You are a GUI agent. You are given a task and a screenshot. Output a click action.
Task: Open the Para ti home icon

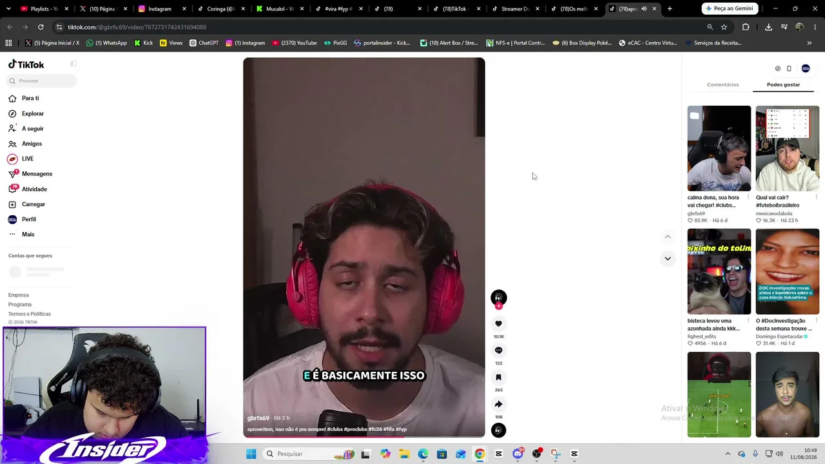[x=12, y=98]
